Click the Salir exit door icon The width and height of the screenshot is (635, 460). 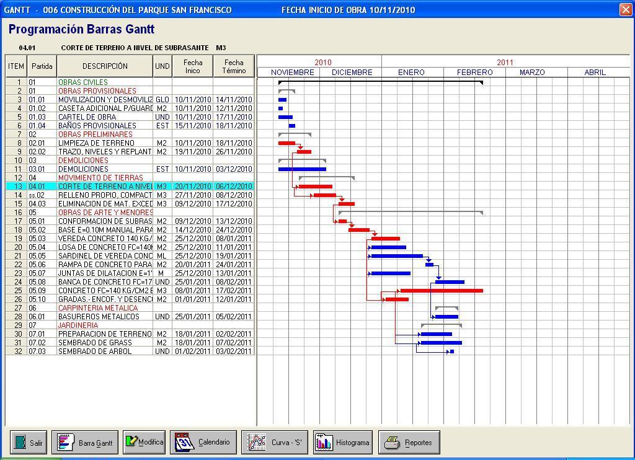pyautogui.click(x=29, y=443)
